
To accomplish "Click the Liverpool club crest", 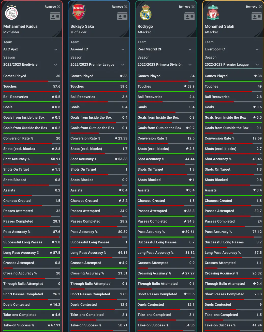I will (213, 12).
